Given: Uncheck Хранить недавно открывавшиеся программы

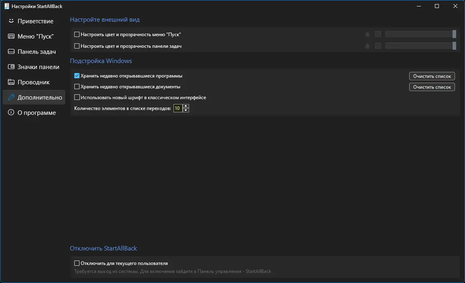Looking at the screenshot, I should tap(77, 76).
